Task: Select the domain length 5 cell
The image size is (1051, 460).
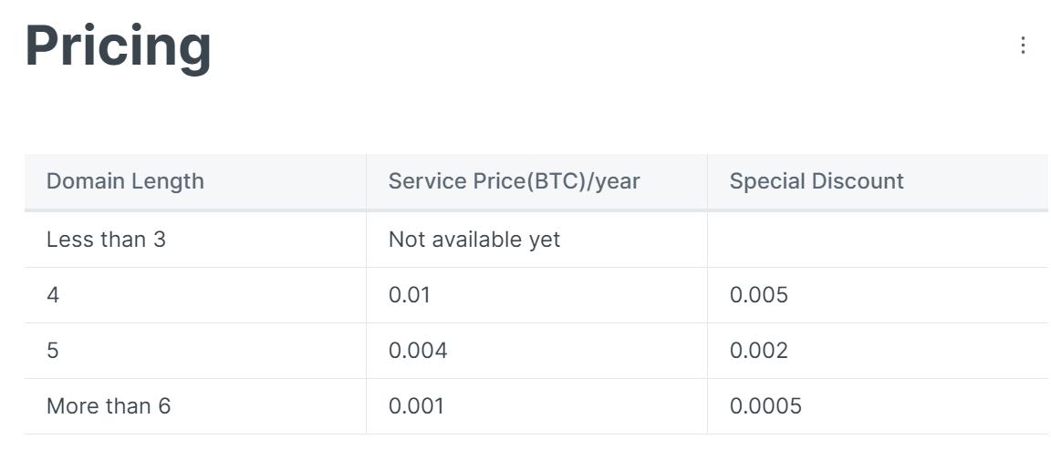Action: pyautogui.click(x=53, y=351)
